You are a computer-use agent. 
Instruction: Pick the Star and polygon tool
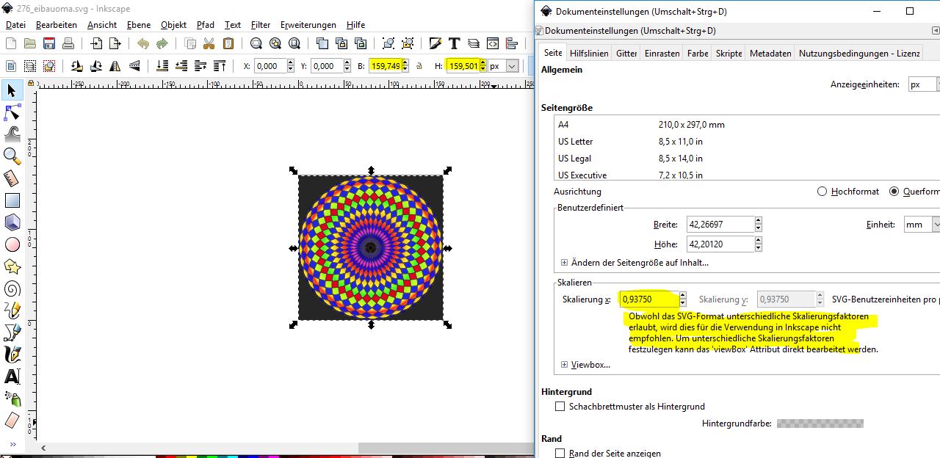(x=12, y=266)
